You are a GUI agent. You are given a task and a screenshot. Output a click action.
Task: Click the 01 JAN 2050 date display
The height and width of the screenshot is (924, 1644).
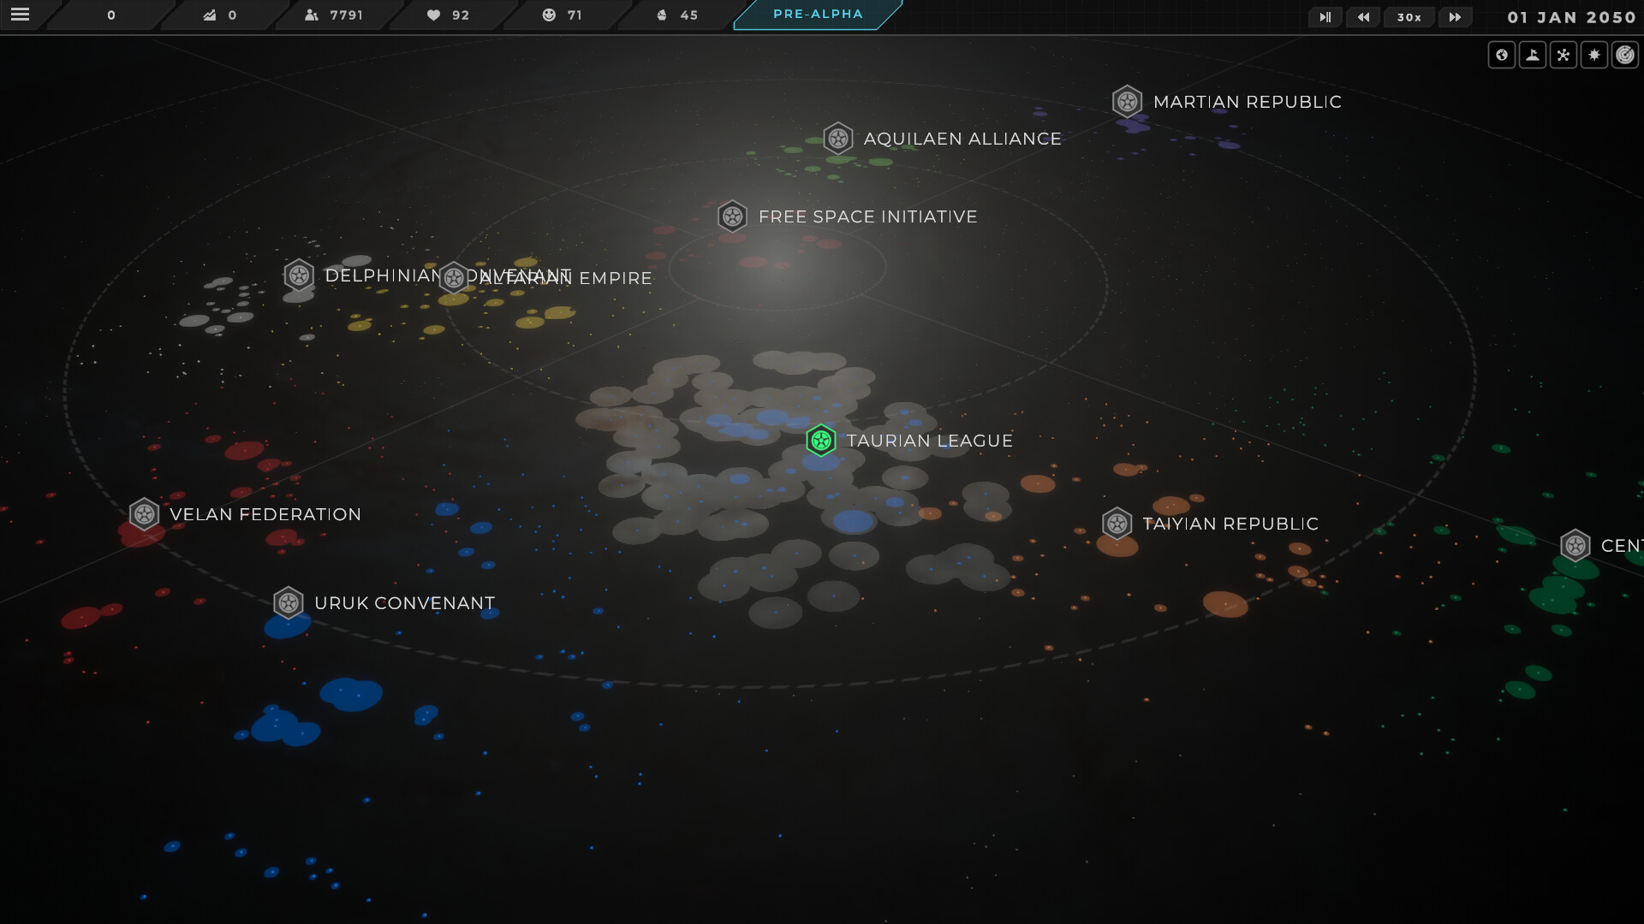click(x=1572, y=16)
